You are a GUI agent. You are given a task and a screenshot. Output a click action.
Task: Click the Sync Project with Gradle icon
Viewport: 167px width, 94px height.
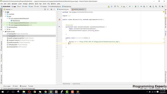(x=150, y=7)
